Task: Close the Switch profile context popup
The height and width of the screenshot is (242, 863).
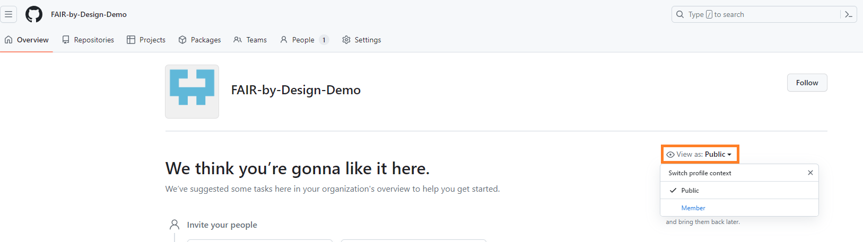Action: coord(810,173)
